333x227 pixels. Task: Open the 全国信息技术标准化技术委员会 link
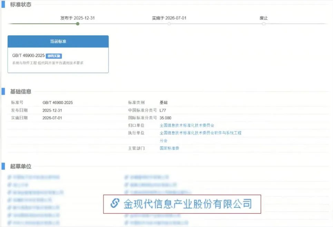point(187,125)
